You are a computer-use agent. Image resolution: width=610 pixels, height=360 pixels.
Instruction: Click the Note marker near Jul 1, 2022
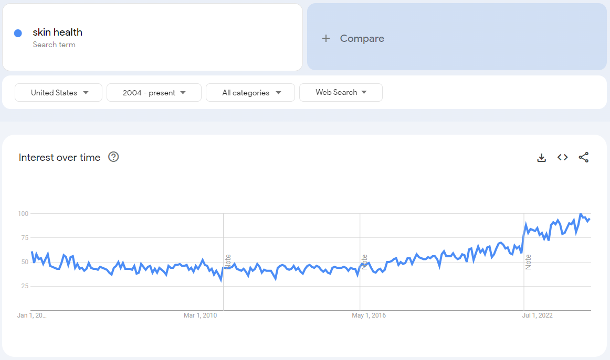coord(528,262)
